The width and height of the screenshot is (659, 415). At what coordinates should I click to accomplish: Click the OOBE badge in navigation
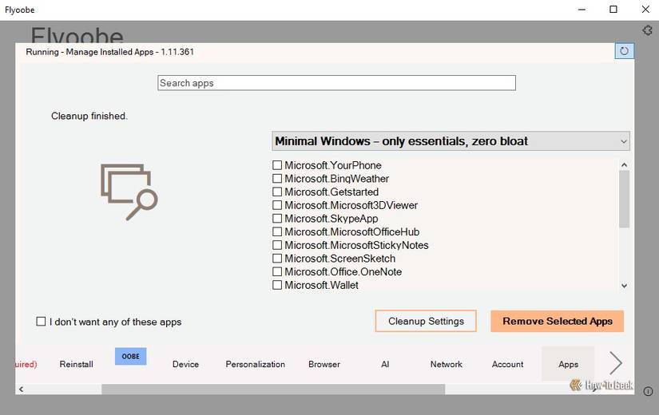tap(131, 357)
